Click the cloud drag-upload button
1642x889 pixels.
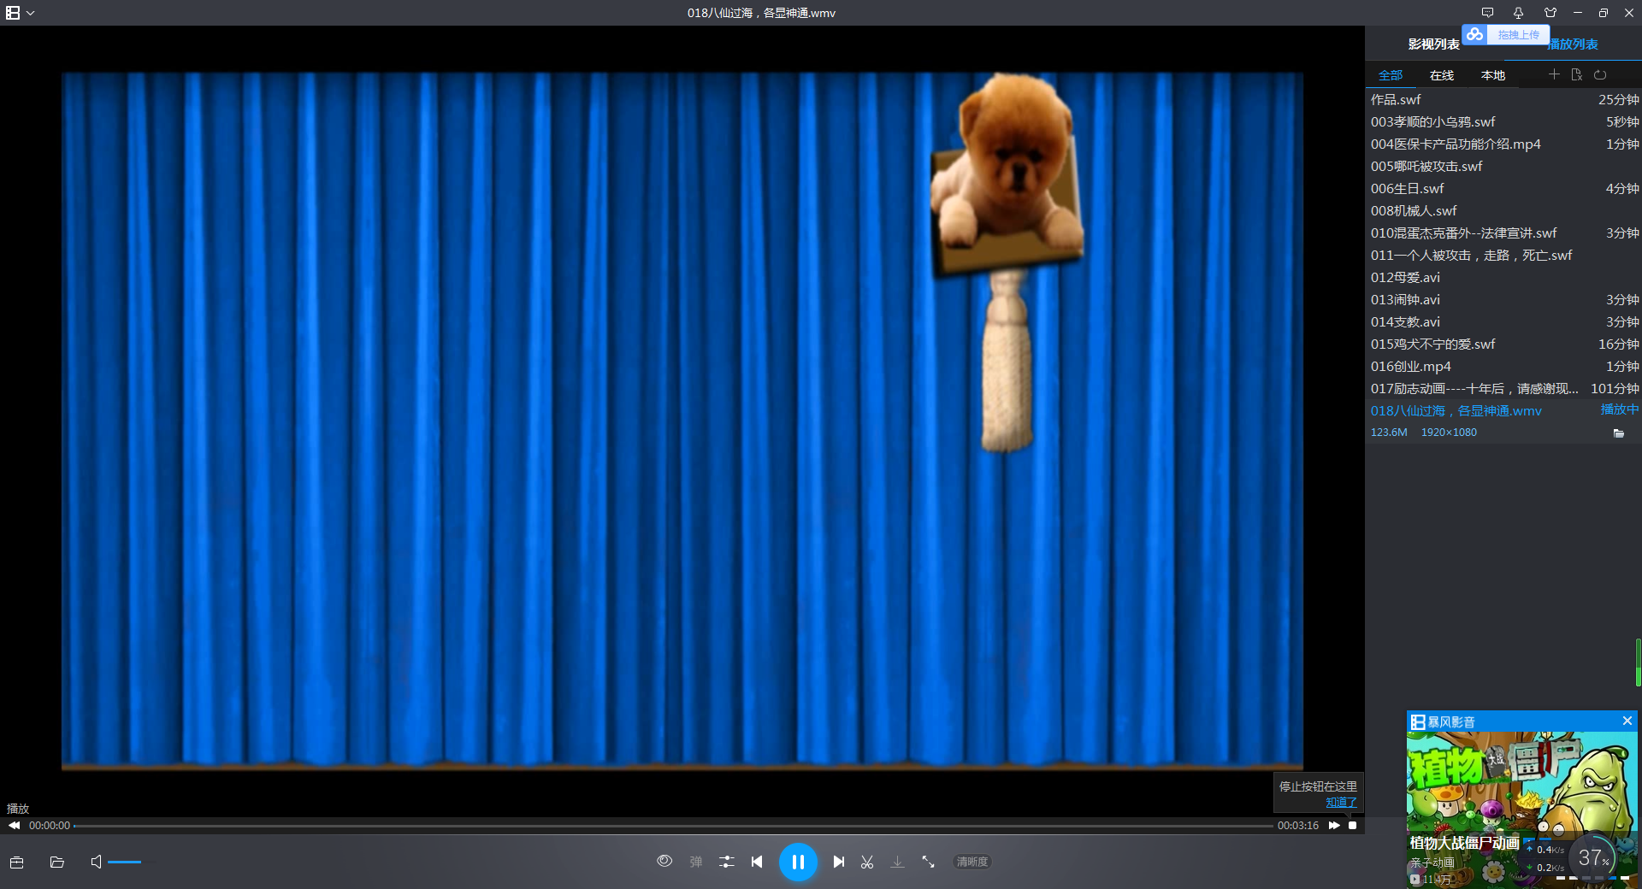1506,35
